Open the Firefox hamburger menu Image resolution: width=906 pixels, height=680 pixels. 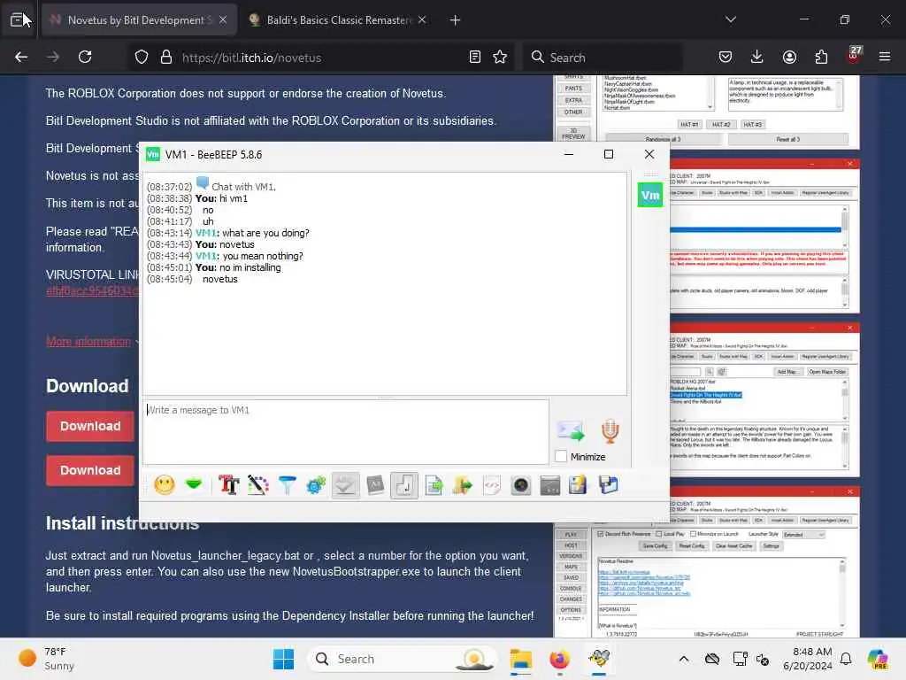tap(885, 57)
